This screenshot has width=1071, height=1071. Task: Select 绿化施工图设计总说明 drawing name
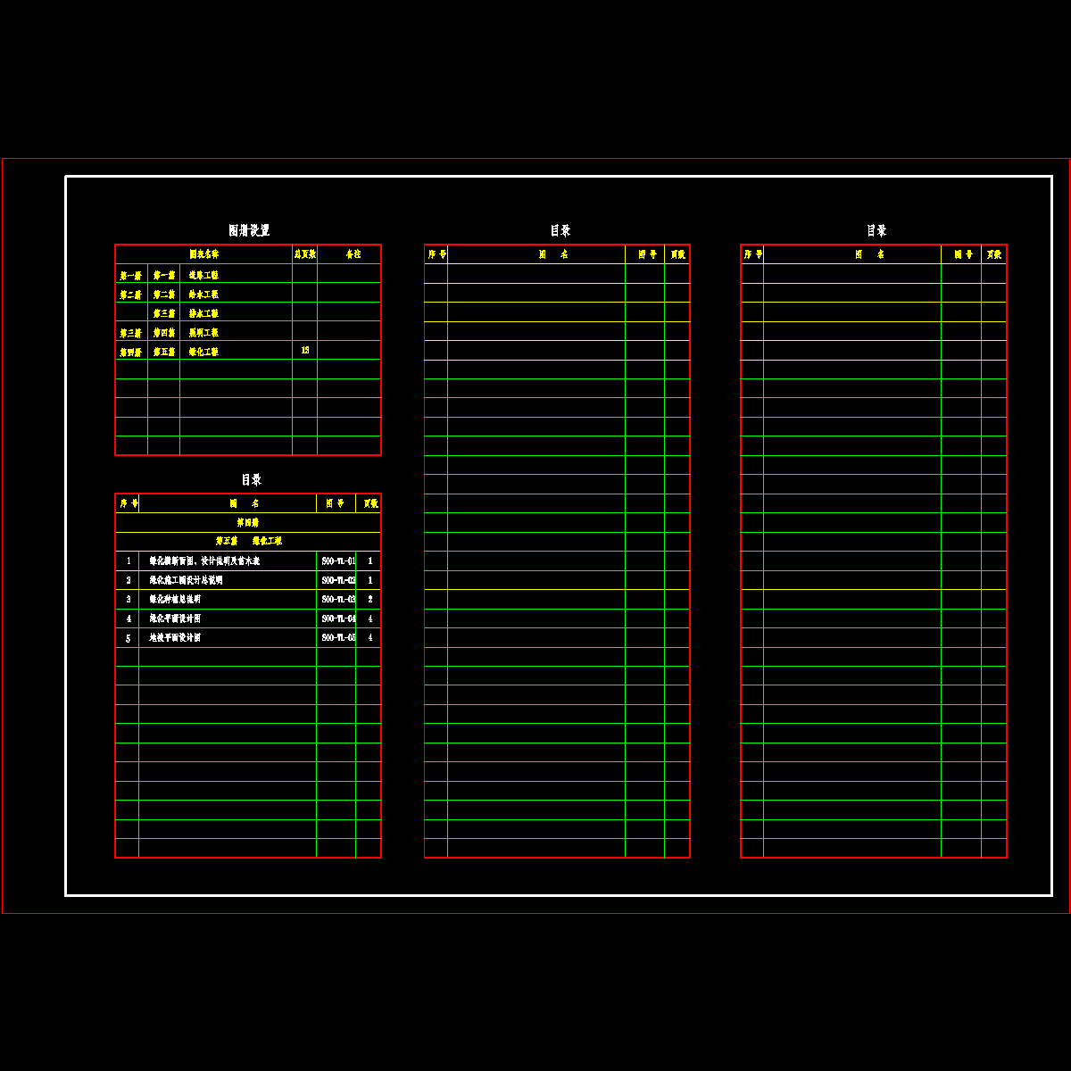pos(186,580)
